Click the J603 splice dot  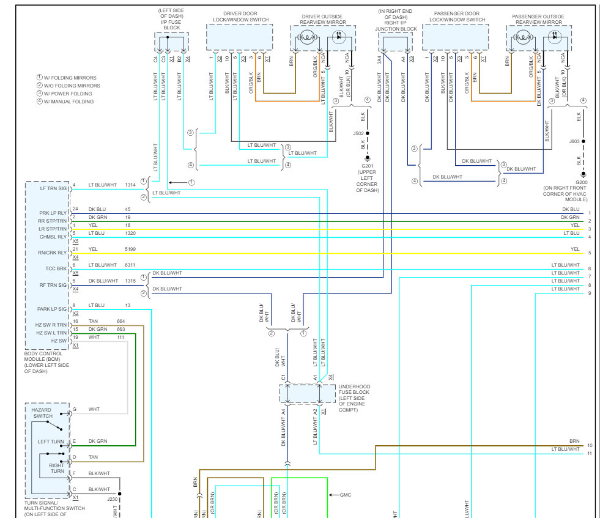point(583,141)
